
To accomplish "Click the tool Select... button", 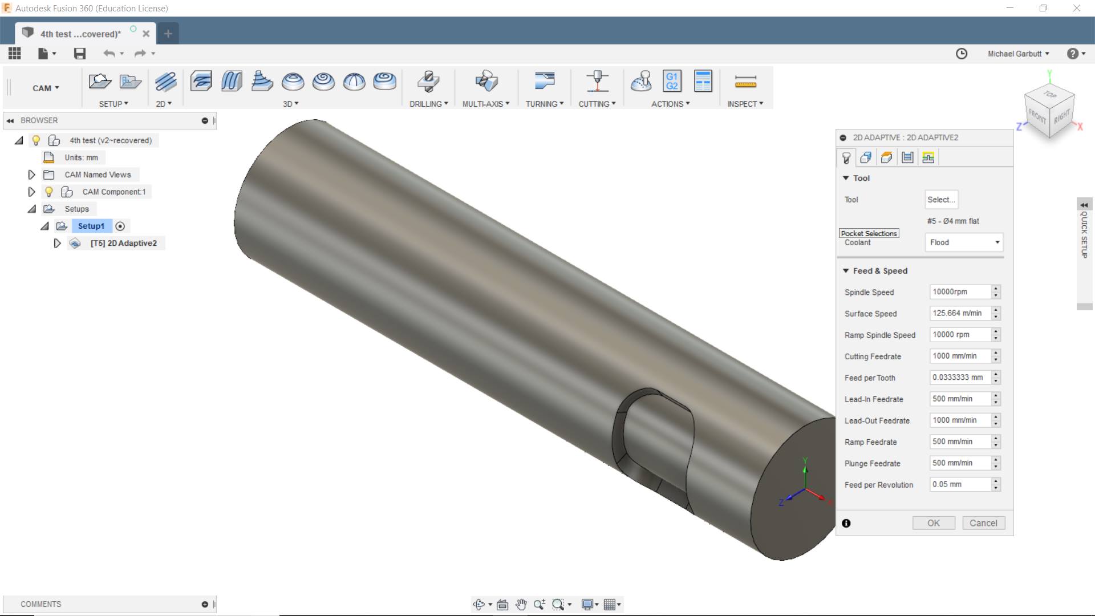I will 941,200.
